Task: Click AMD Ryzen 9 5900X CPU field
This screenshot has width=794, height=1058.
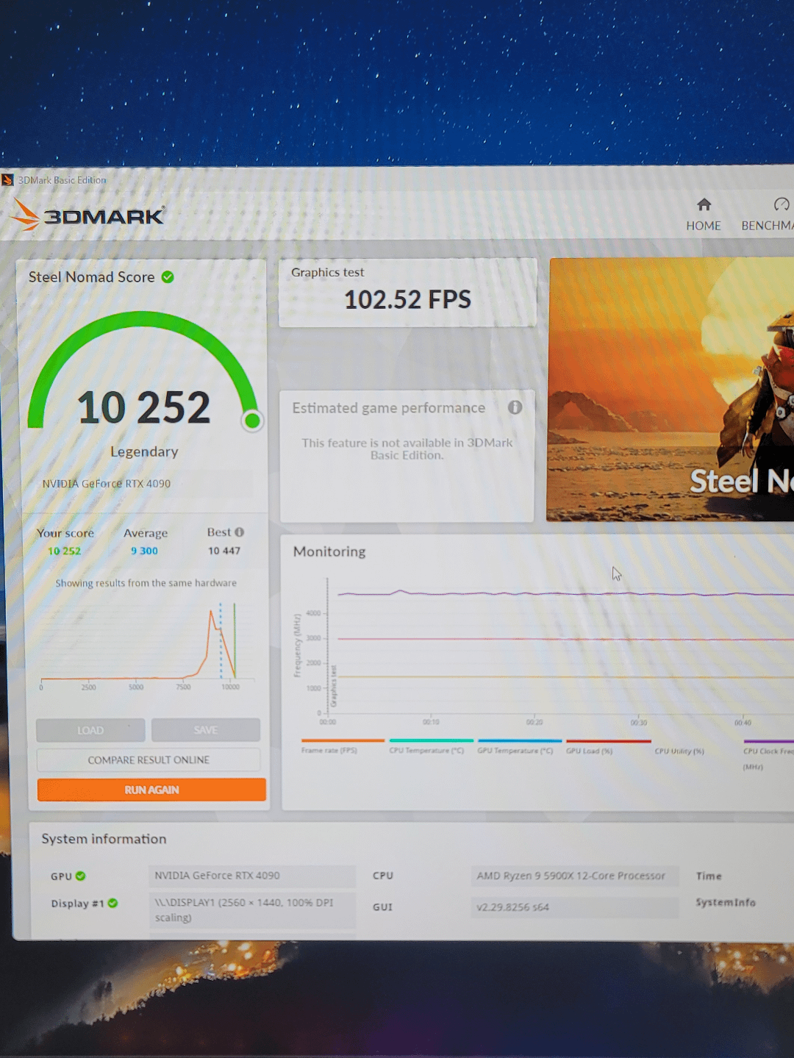Action: tap(574, 876)
